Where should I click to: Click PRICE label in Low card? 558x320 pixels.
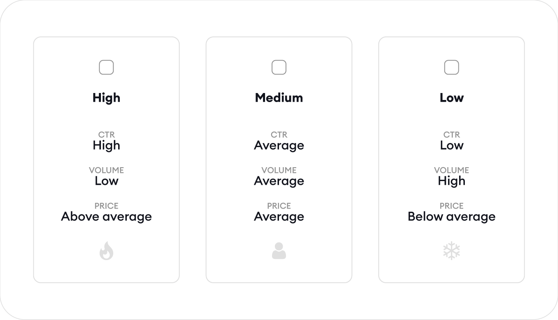pyautogui.click(x=452, y=206)
